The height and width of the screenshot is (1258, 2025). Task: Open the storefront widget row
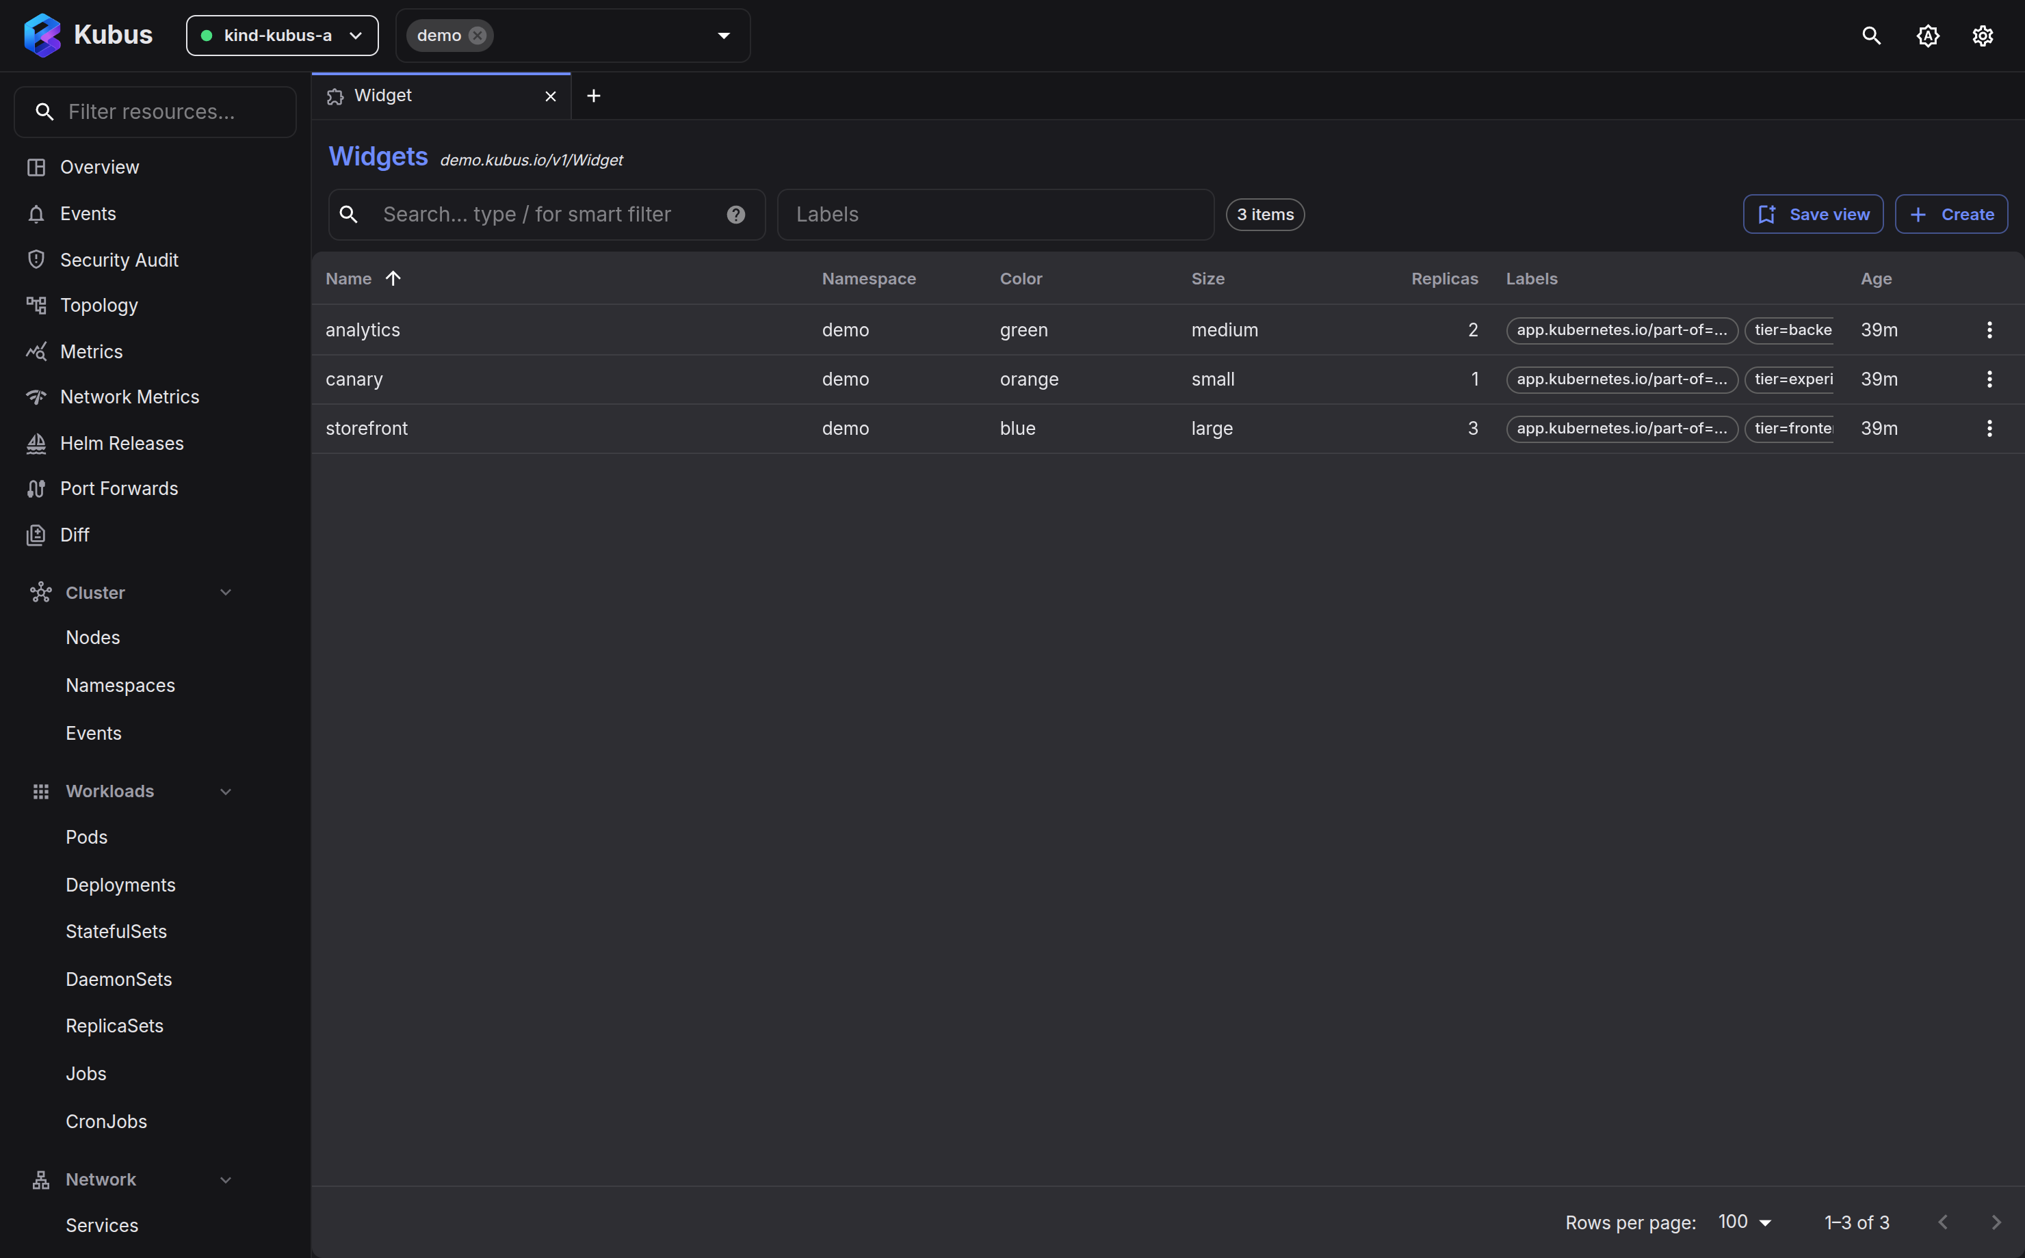[x=1167, y=429]
